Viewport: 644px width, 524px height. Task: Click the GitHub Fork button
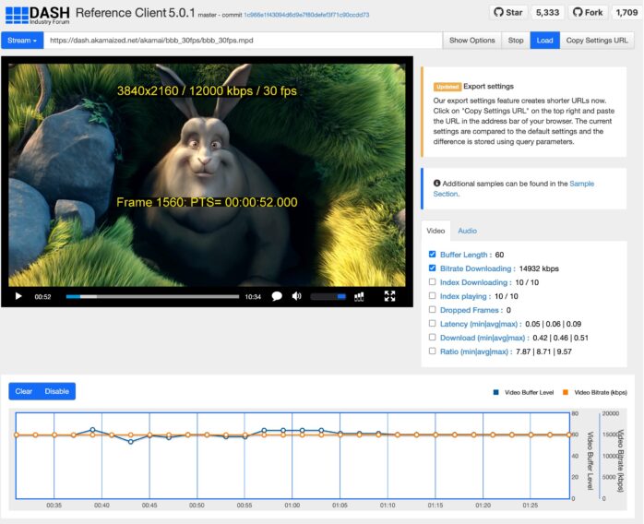pos(590,13)
